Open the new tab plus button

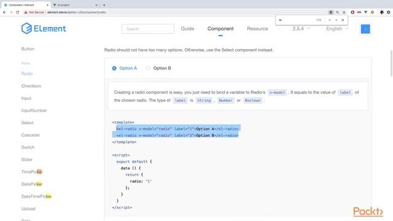tap(104, 5)
